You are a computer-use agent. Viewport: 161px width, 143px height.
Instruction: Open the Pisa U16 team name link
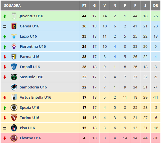coord(27,128)
